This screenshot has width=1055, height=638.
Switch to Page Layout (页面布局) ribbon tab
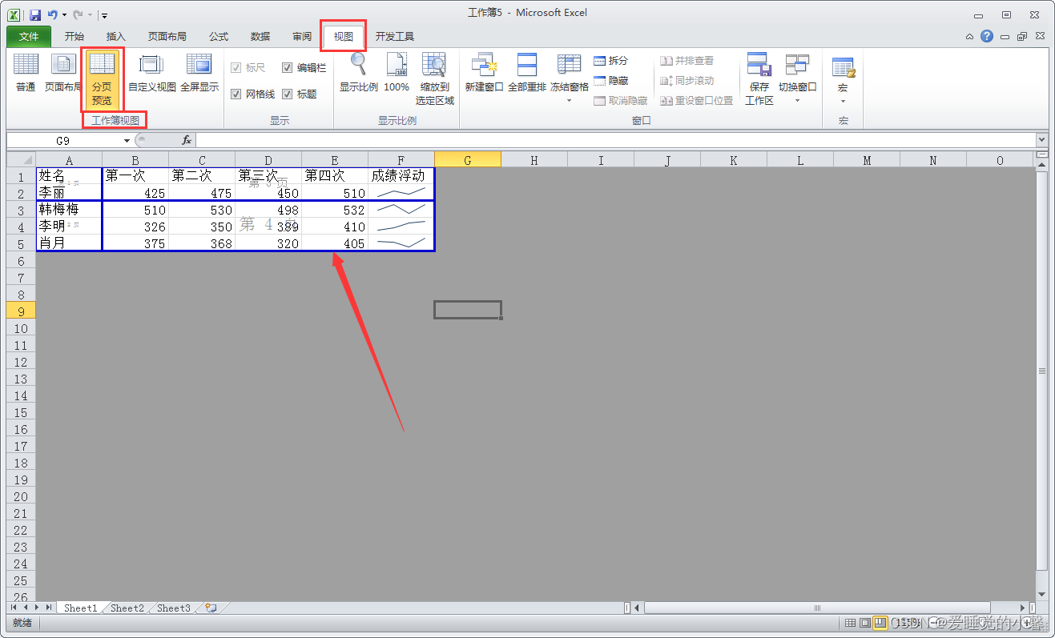[x=167, y=37]
